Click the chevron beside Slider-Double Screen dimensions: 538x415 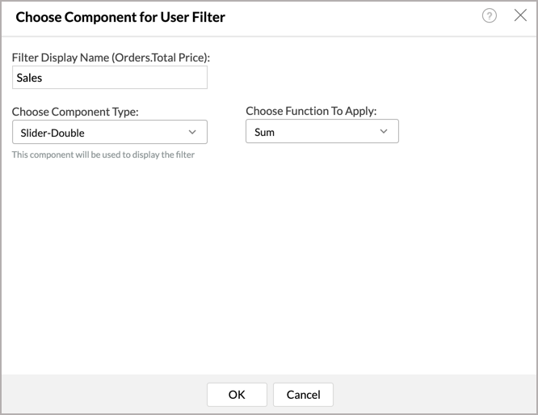point(192,132)
